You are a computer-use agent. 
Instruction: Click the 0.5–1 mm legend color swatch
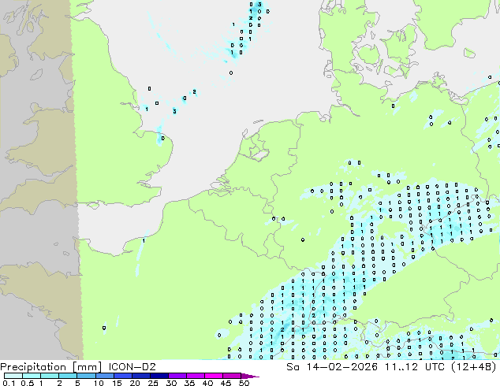point(32,376)
